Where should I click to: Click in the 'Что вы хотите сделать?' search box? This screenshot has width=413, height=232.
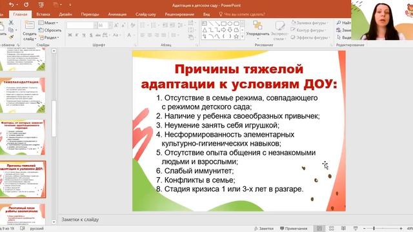242,14
